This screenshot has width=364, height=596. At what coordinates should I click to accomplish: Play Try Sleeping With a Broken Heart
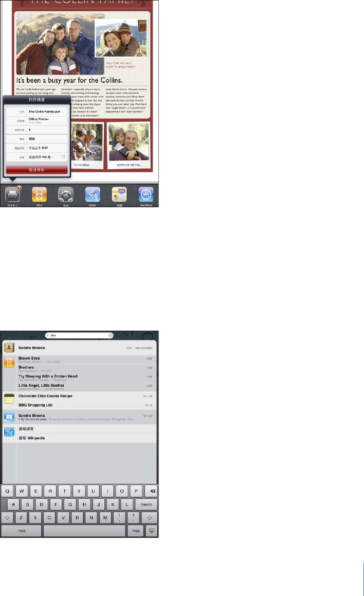[86, 378]
